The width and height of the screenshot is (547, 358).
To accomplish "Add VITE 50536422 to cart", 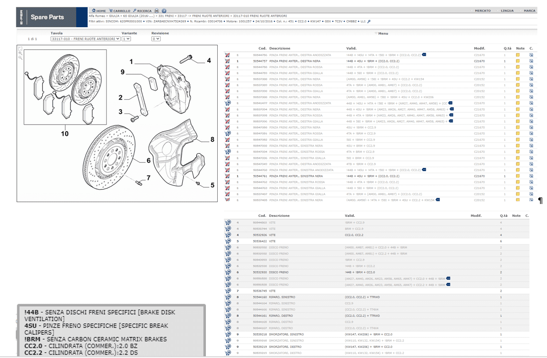I will [x=228, y=241].
